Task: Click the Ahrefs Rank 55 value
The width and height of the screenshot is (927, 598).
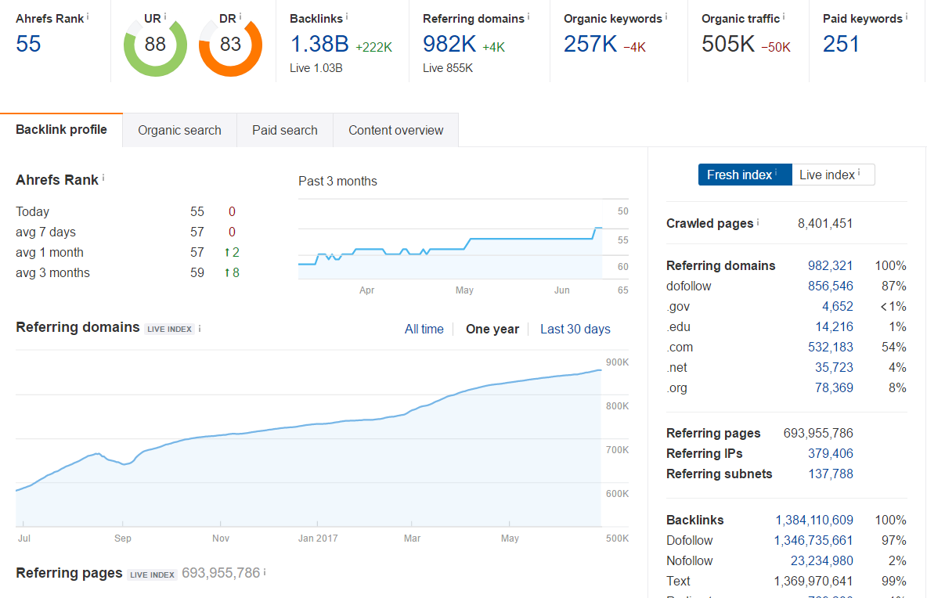Action: click(x=28, y=45)
